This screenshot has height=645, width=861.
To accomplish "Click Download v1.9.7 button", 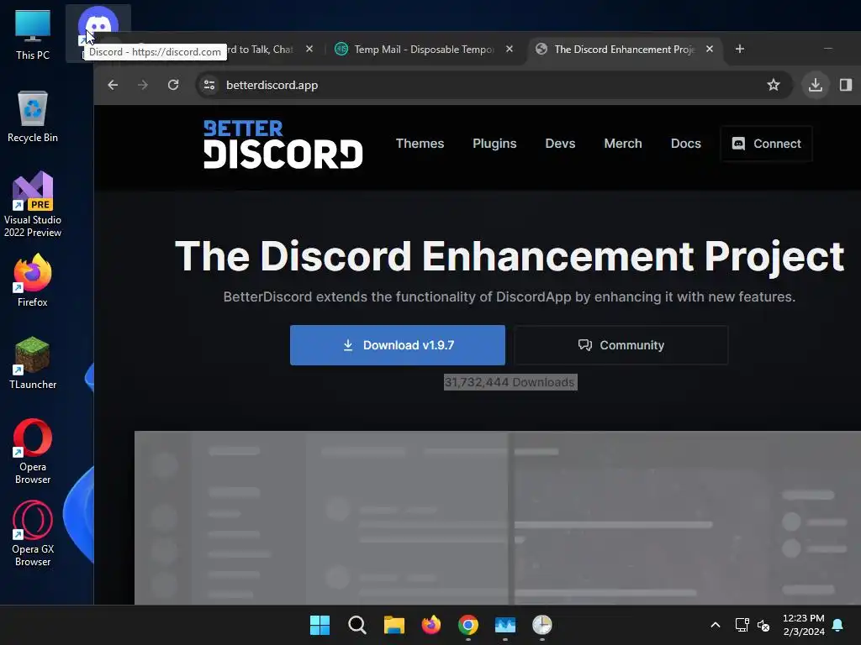I will coord(398,345).
